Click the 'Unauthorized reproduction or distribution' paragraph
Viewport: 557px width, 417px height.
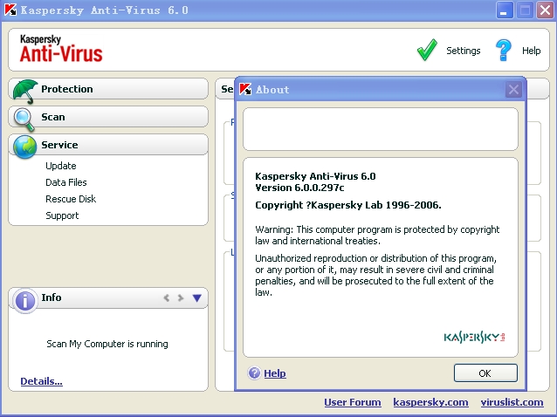pyautogui.click(x=375, y=275)
